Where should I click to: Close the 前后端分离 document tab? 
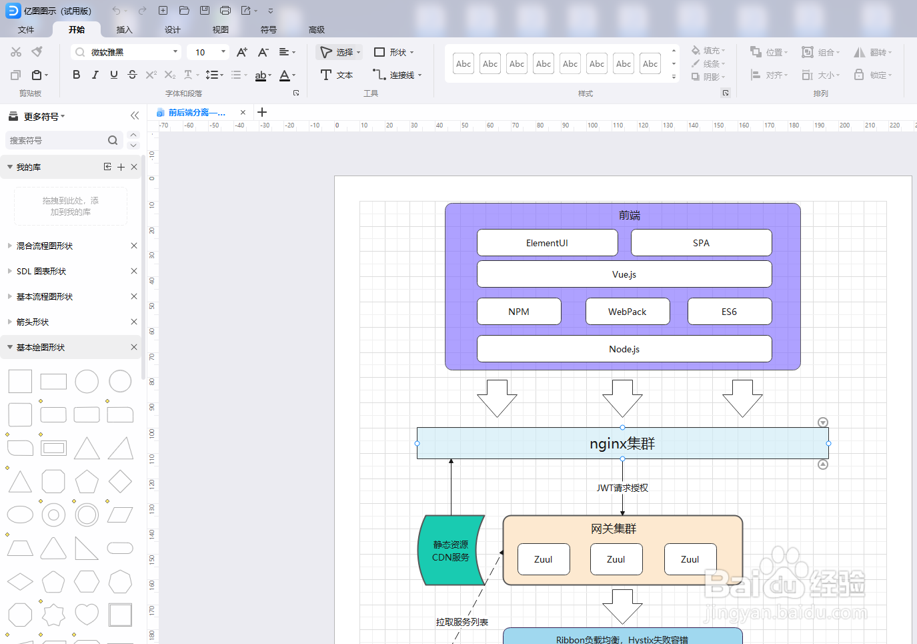[x=243, y=112]
